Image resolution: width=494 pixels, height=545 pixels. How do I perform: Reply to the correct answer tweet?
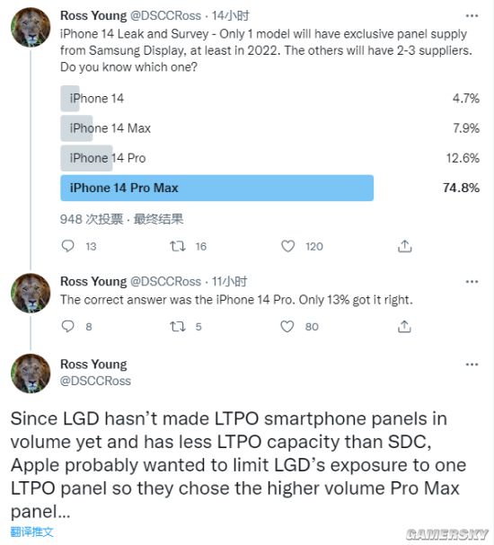[67, 327]
